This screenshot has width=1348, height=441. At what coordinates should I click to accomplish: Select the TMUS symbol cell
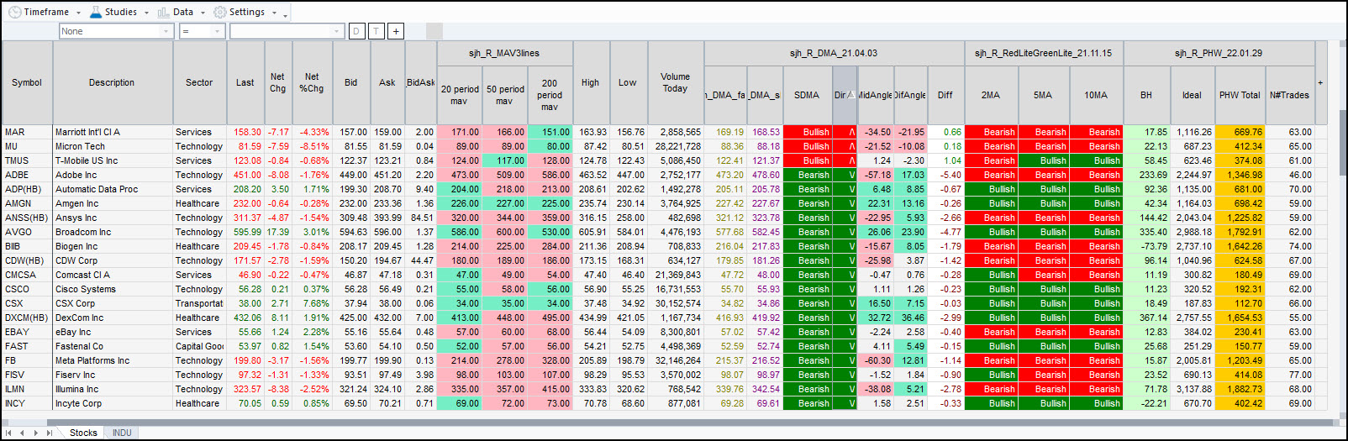pos(27,160)
